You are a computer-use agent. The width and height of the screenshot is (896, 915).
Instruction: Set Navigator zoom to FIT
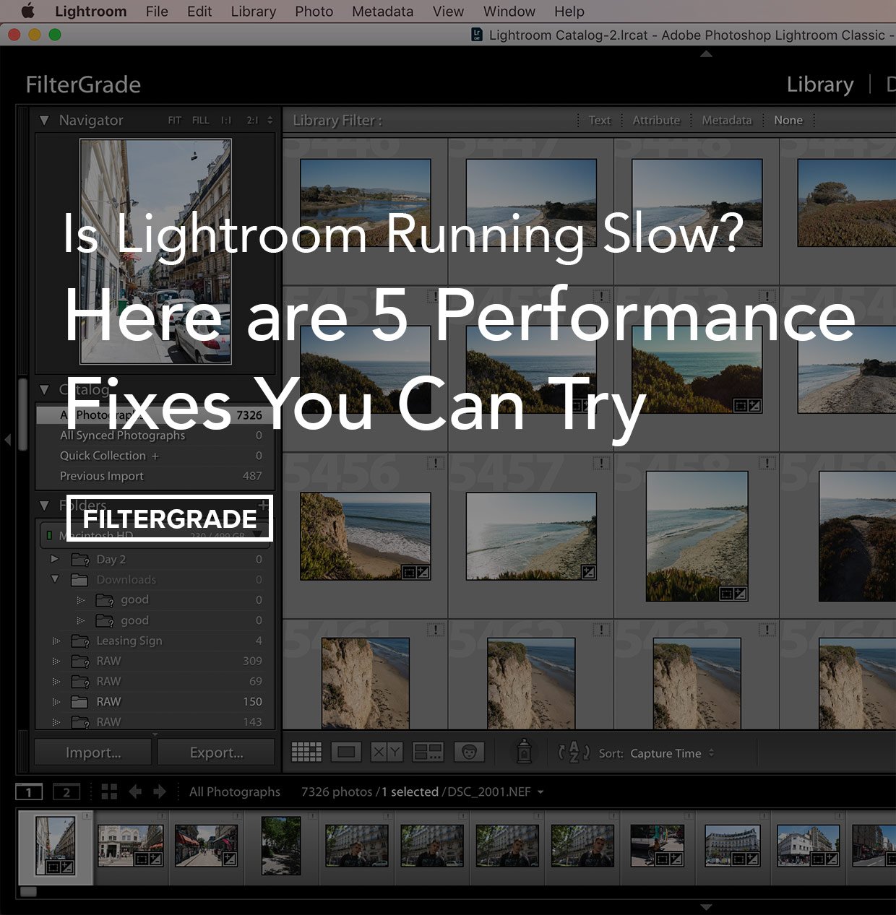click(x=175, y=121)
